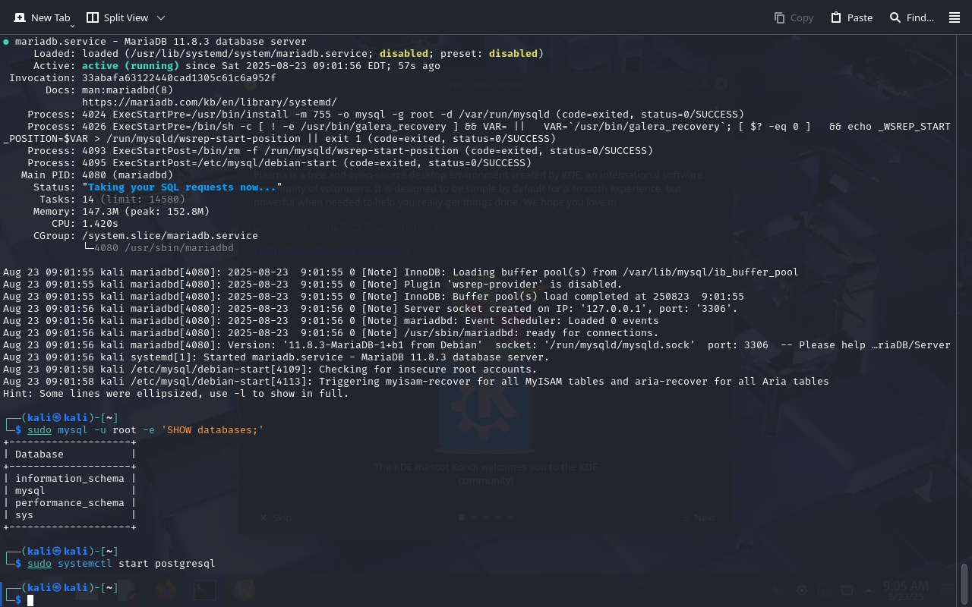Click the 'Plugin 'wsrep-provider' is disabled' log line
The height and width of the screenshot is (607, 972).
(x=312, y=285)
